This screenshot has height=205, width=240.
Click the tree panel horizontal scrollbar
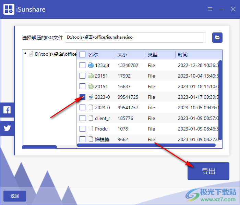(39, 147)
